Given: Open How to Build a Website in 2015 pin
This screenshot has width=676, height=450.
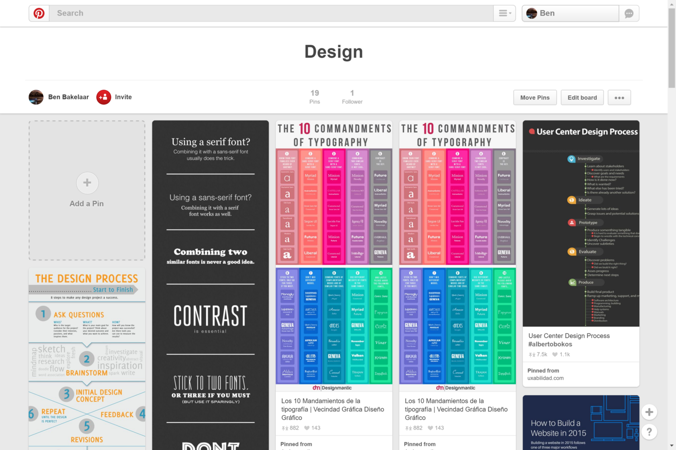Looking at the screenshot, I should (x=581, y=422).
